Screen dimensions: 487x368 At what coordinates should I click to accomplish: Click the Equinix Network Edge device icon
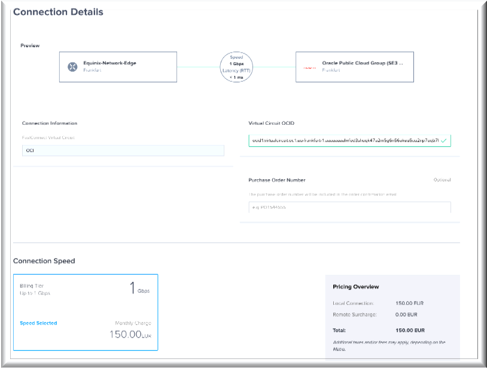tap(72, 67)
